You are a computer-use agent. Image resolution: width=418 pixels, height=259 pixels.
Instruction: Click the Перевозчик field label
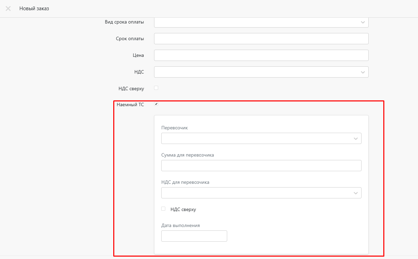[x=174, y=128]
